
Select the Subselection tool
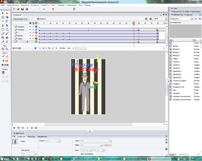click(x=7, y=13)
